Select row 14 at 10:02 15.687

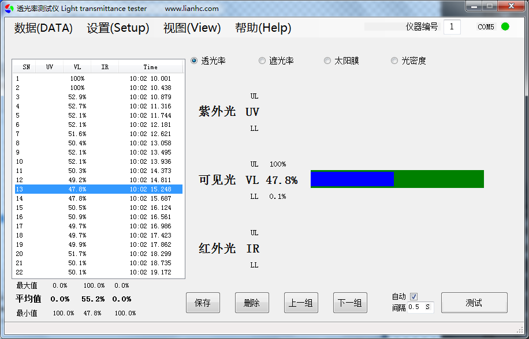click(x=99, y=198)
